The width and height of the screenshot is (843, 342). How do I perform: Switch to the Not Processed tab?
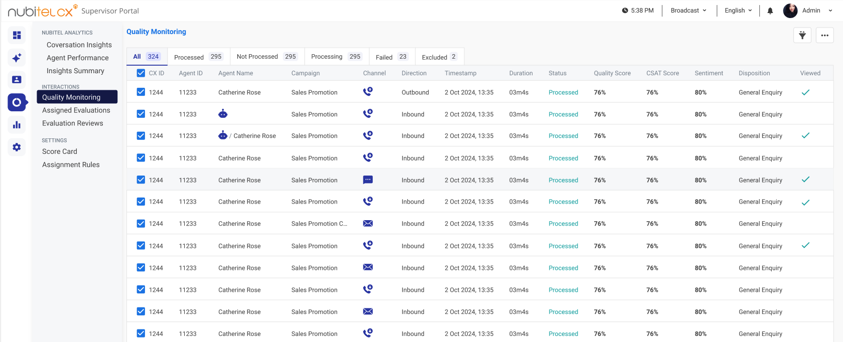tap(267, 57)
